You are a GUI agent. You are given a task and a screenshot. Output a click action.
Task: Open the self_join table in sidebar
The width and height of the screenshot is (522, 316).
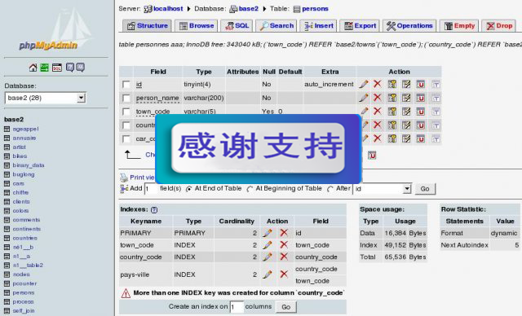24,311
